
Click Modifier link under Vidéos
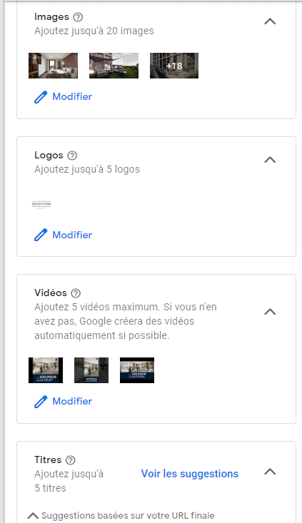click(72, 401)
